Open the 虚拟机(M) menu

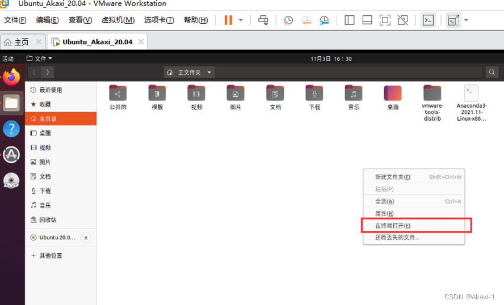click(x=118, y=20)
